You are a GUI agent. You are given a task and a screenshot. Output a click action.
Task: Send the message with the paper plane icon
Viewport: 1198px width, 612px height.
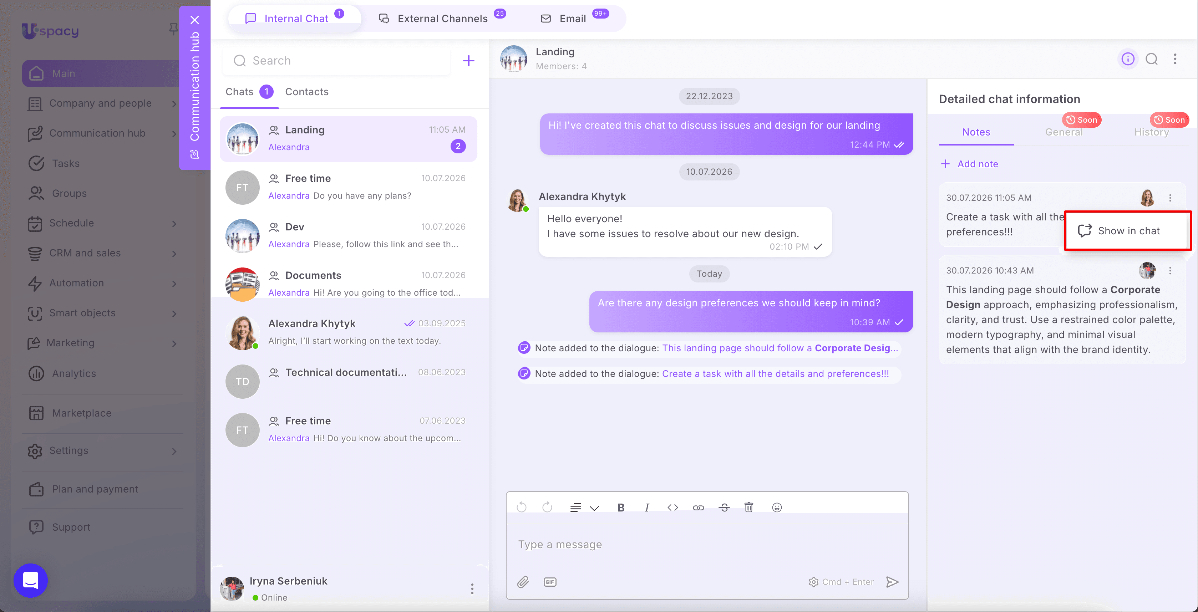[x=892, y=582]
